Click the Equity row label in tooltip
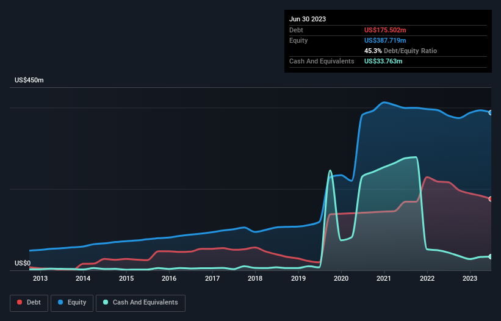The height and width of the screenshot is (321, 501). [298, 40]
